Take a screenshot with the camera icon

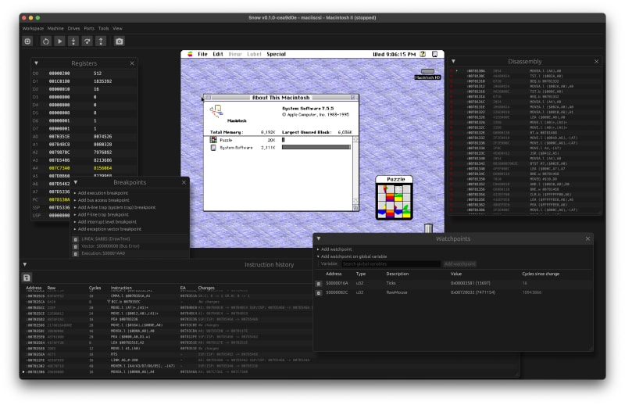pos(120,41)
